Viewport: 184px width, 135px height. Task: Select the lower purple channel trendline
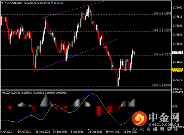point(75,56)
